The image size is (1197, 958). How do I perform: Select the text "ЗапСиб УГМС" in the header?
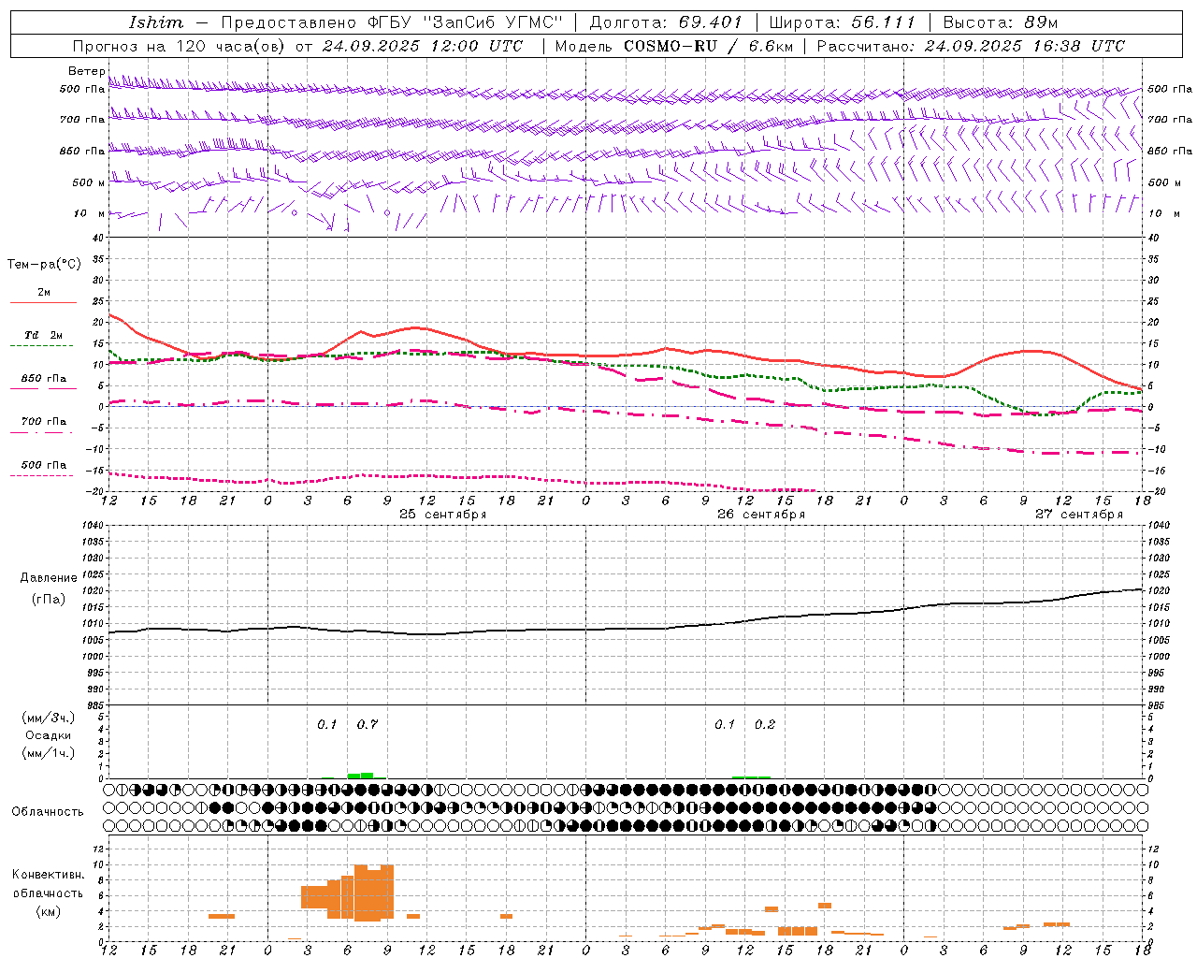tap(494, 22)
